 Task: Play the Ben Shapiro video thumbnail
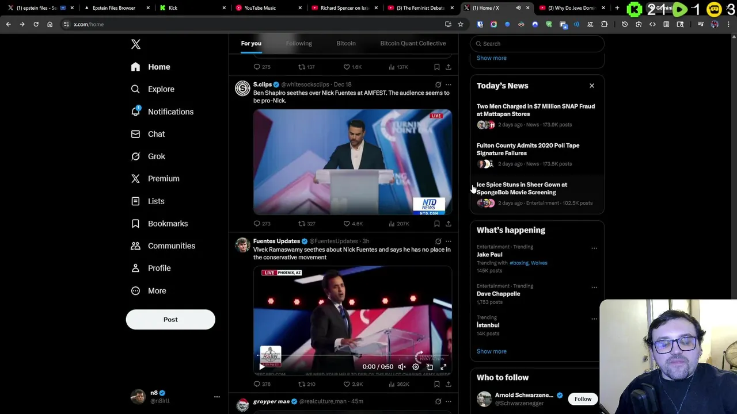tap(352, 162)
